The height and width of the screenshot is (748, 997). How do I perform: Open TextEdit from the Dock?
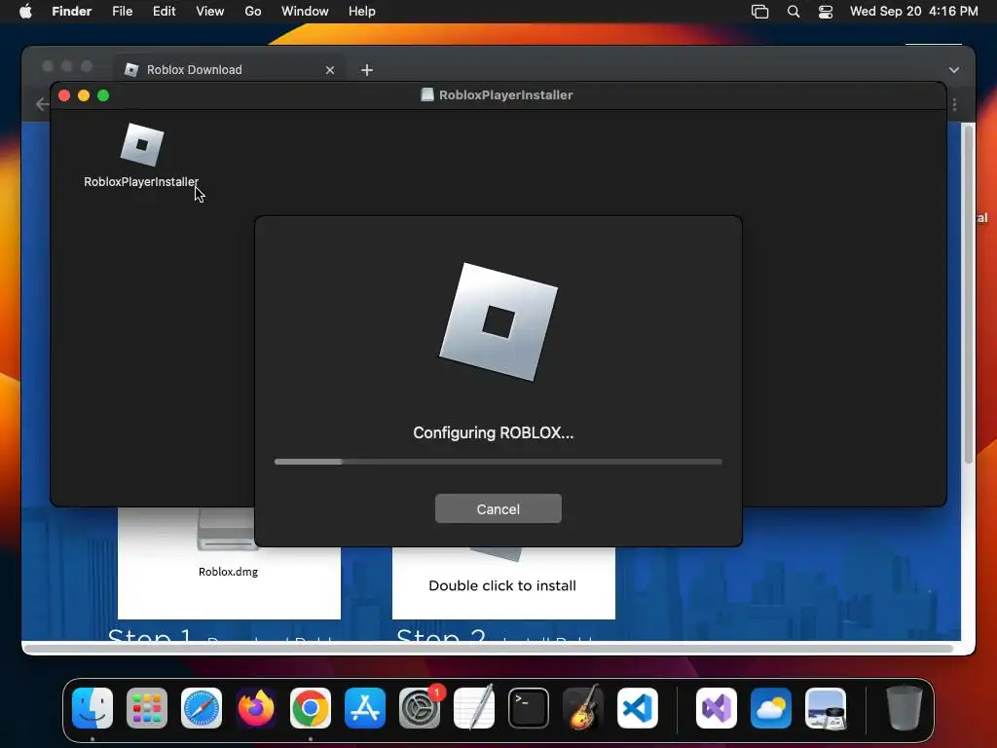click(474, 708)
